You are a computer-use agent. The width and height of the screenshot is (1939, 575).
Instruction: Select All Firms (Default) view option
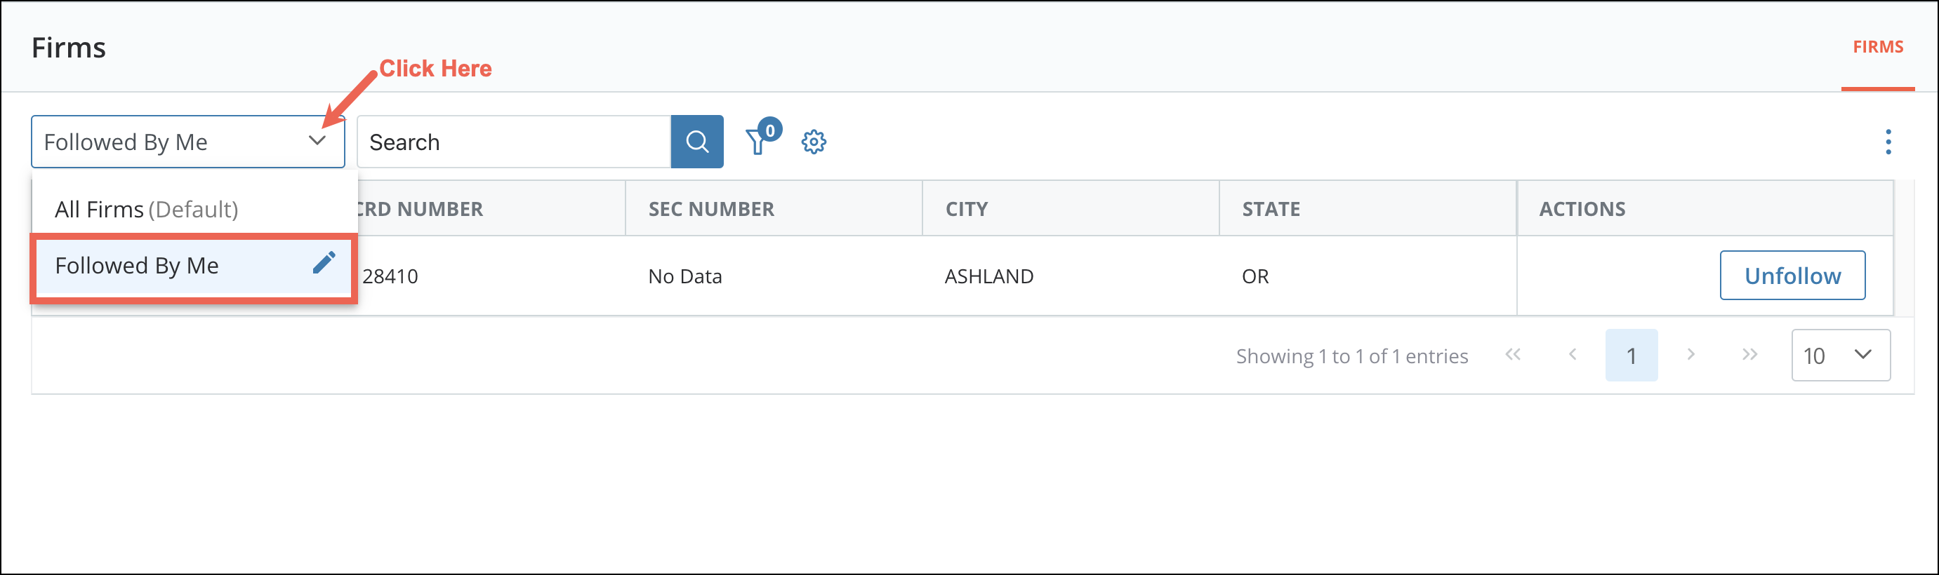point(147,209)
